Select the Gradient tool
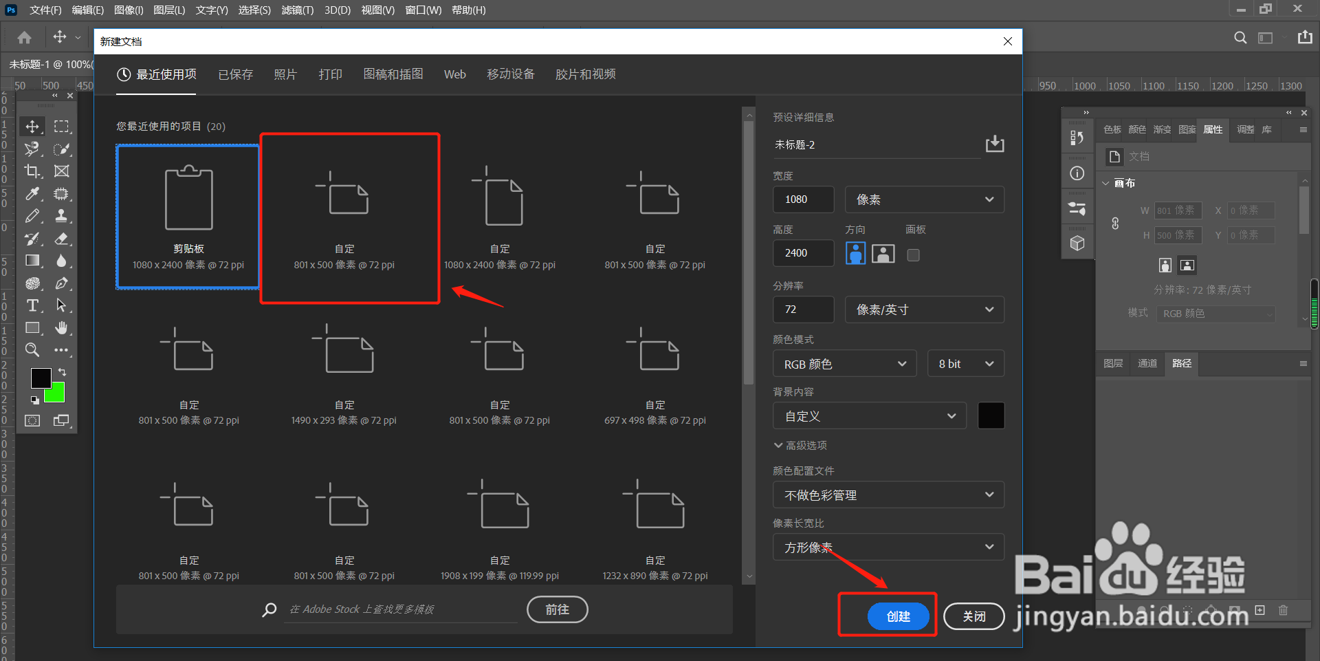Viewport: 1320px width, 661px height. tap(32, 261)
